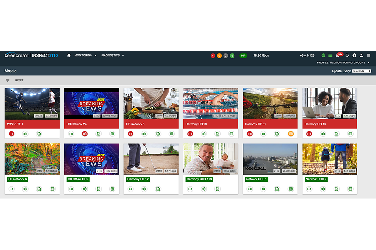The height and width of the screenshot is (250, 376).
Task: Click orange warning icon on Harmony HD 11
Action: 291,134
